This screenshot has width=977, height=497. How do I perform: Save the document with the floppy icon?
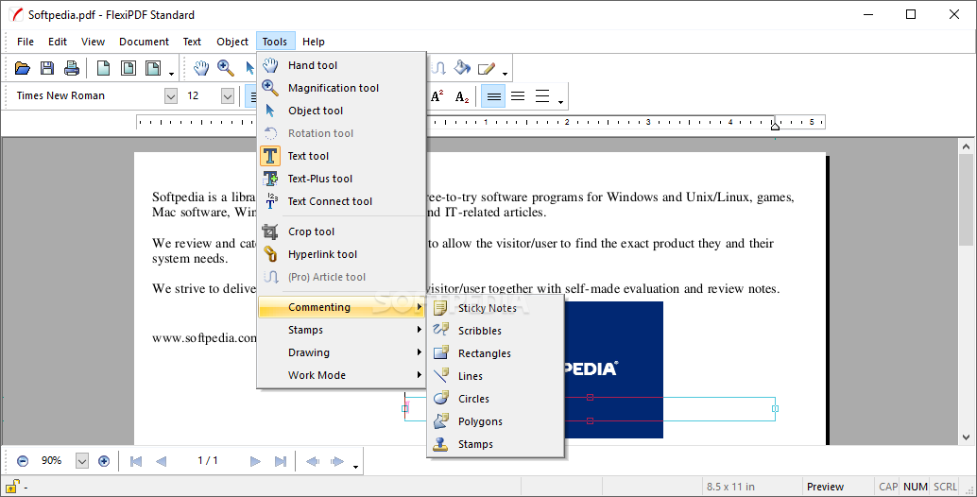[x=47, y=68]
